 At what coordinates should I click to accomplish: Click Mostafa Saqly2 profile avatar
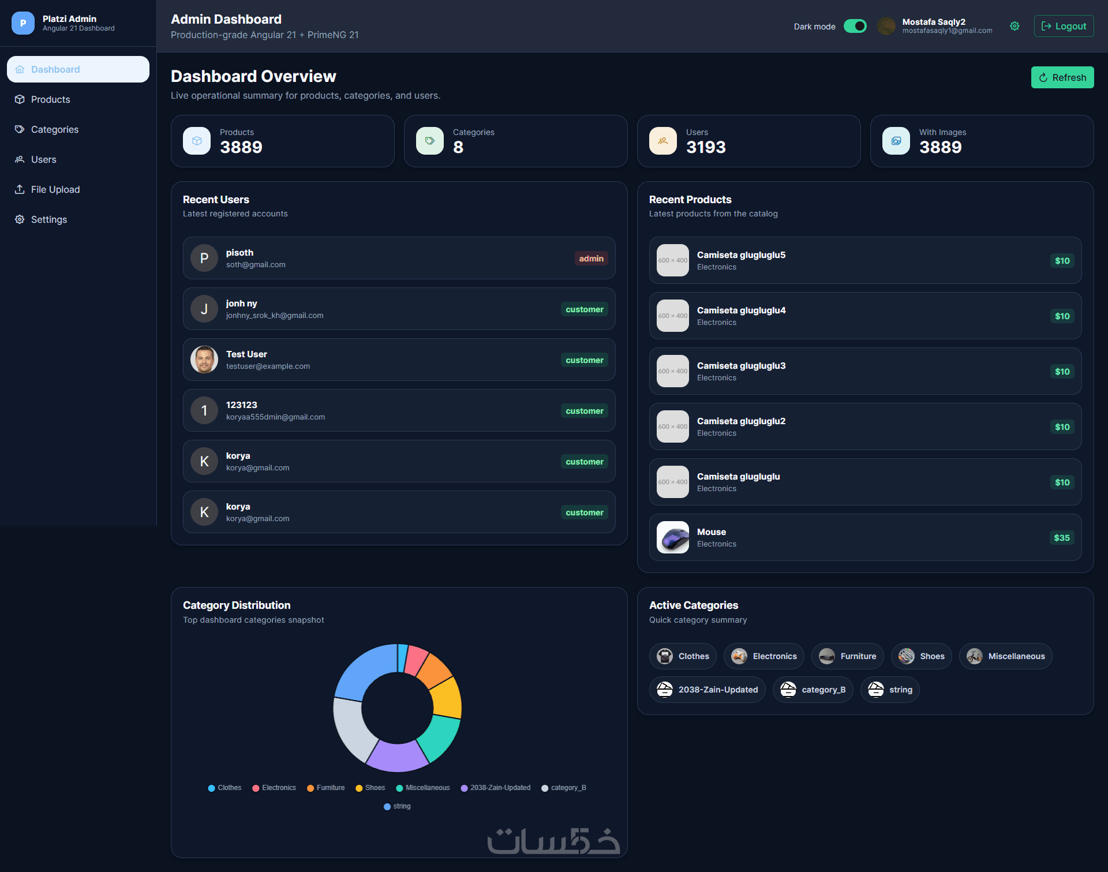(x=886, y=26)
